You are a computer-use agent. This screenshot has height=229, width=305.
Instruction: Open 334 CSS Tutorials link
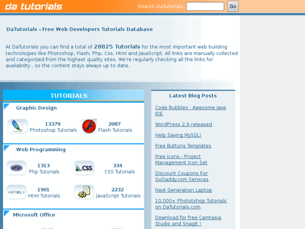pyautogui.click(x=120, y=169)
